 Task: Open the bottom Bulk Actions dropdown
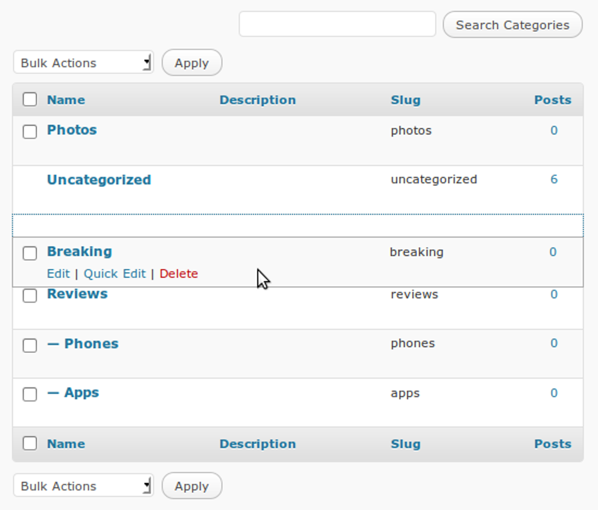82,486
